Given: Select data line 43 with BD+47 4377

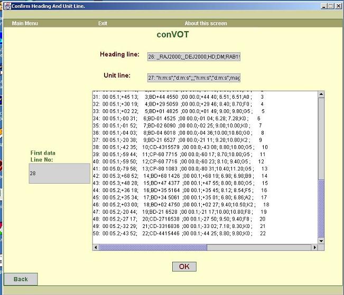Looking at the screenshot, I should coord(180,183).
